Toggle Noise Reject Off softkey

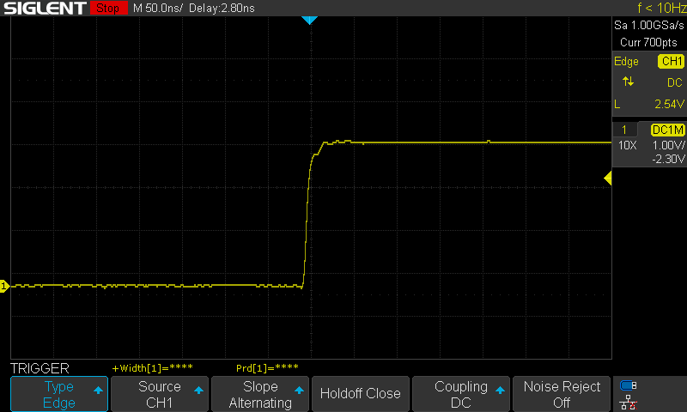562,394
